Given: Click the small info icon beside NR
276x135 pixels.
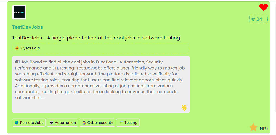Looking at the screenshot, I should coord(268,129).
